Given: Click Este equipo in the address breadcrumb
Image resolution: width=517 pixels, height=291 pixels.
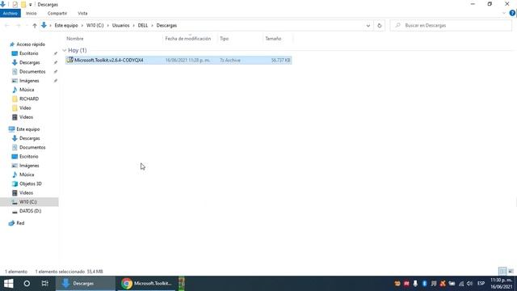Looking at the screenshot, I should point(66,25).
